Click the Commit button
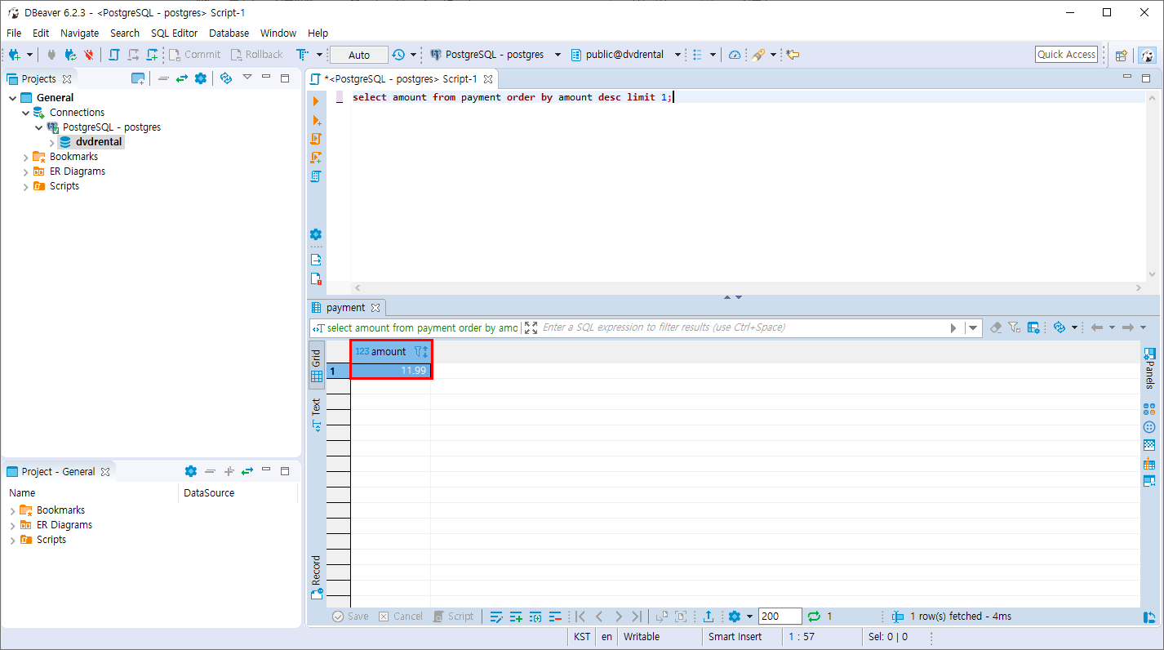 pyautogui.click(x=194, y=55)
